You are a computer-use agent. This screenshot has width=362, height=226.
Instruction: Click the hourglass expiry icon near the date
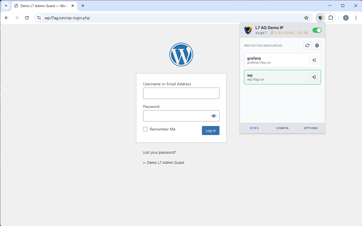point(272,33)
